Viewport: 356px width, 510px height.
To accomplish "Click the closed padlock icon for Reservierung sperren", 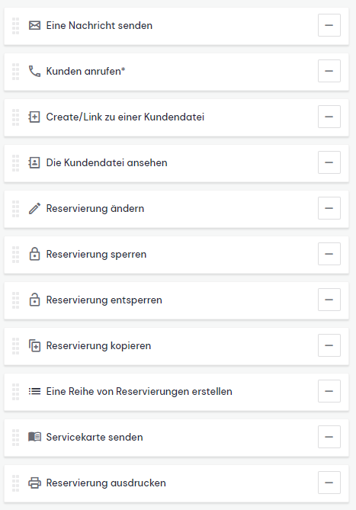I will click(34, 254).
